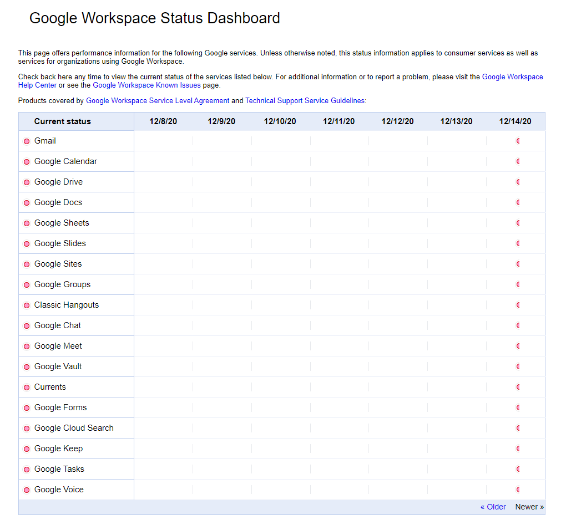Click the Newer » pagination text
Screen dimensions: 566x525
pos(529,507)
